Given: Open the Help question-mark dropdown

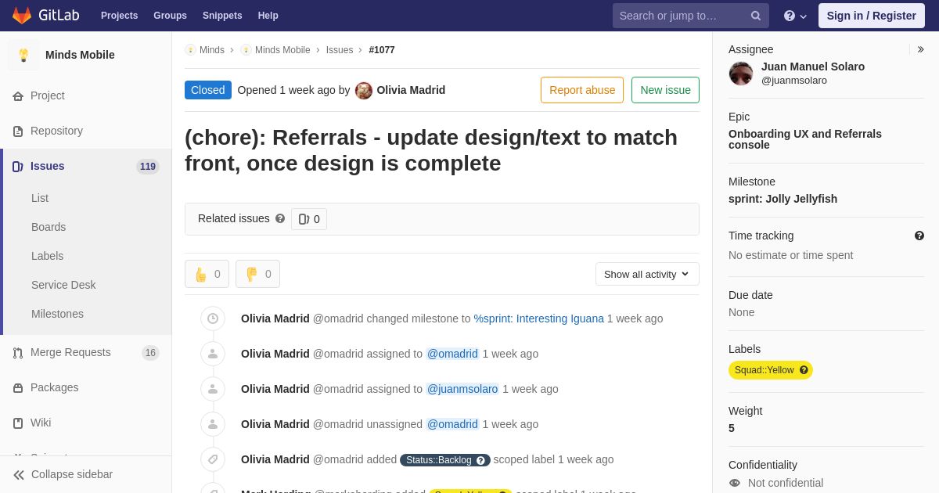Looking at the screenshot, I should click(795, 16).
